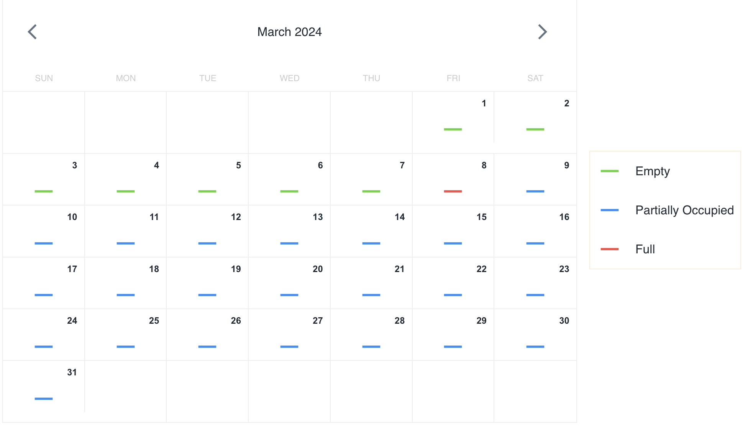Click the blue Partially Occupied legend swatch

610,210
